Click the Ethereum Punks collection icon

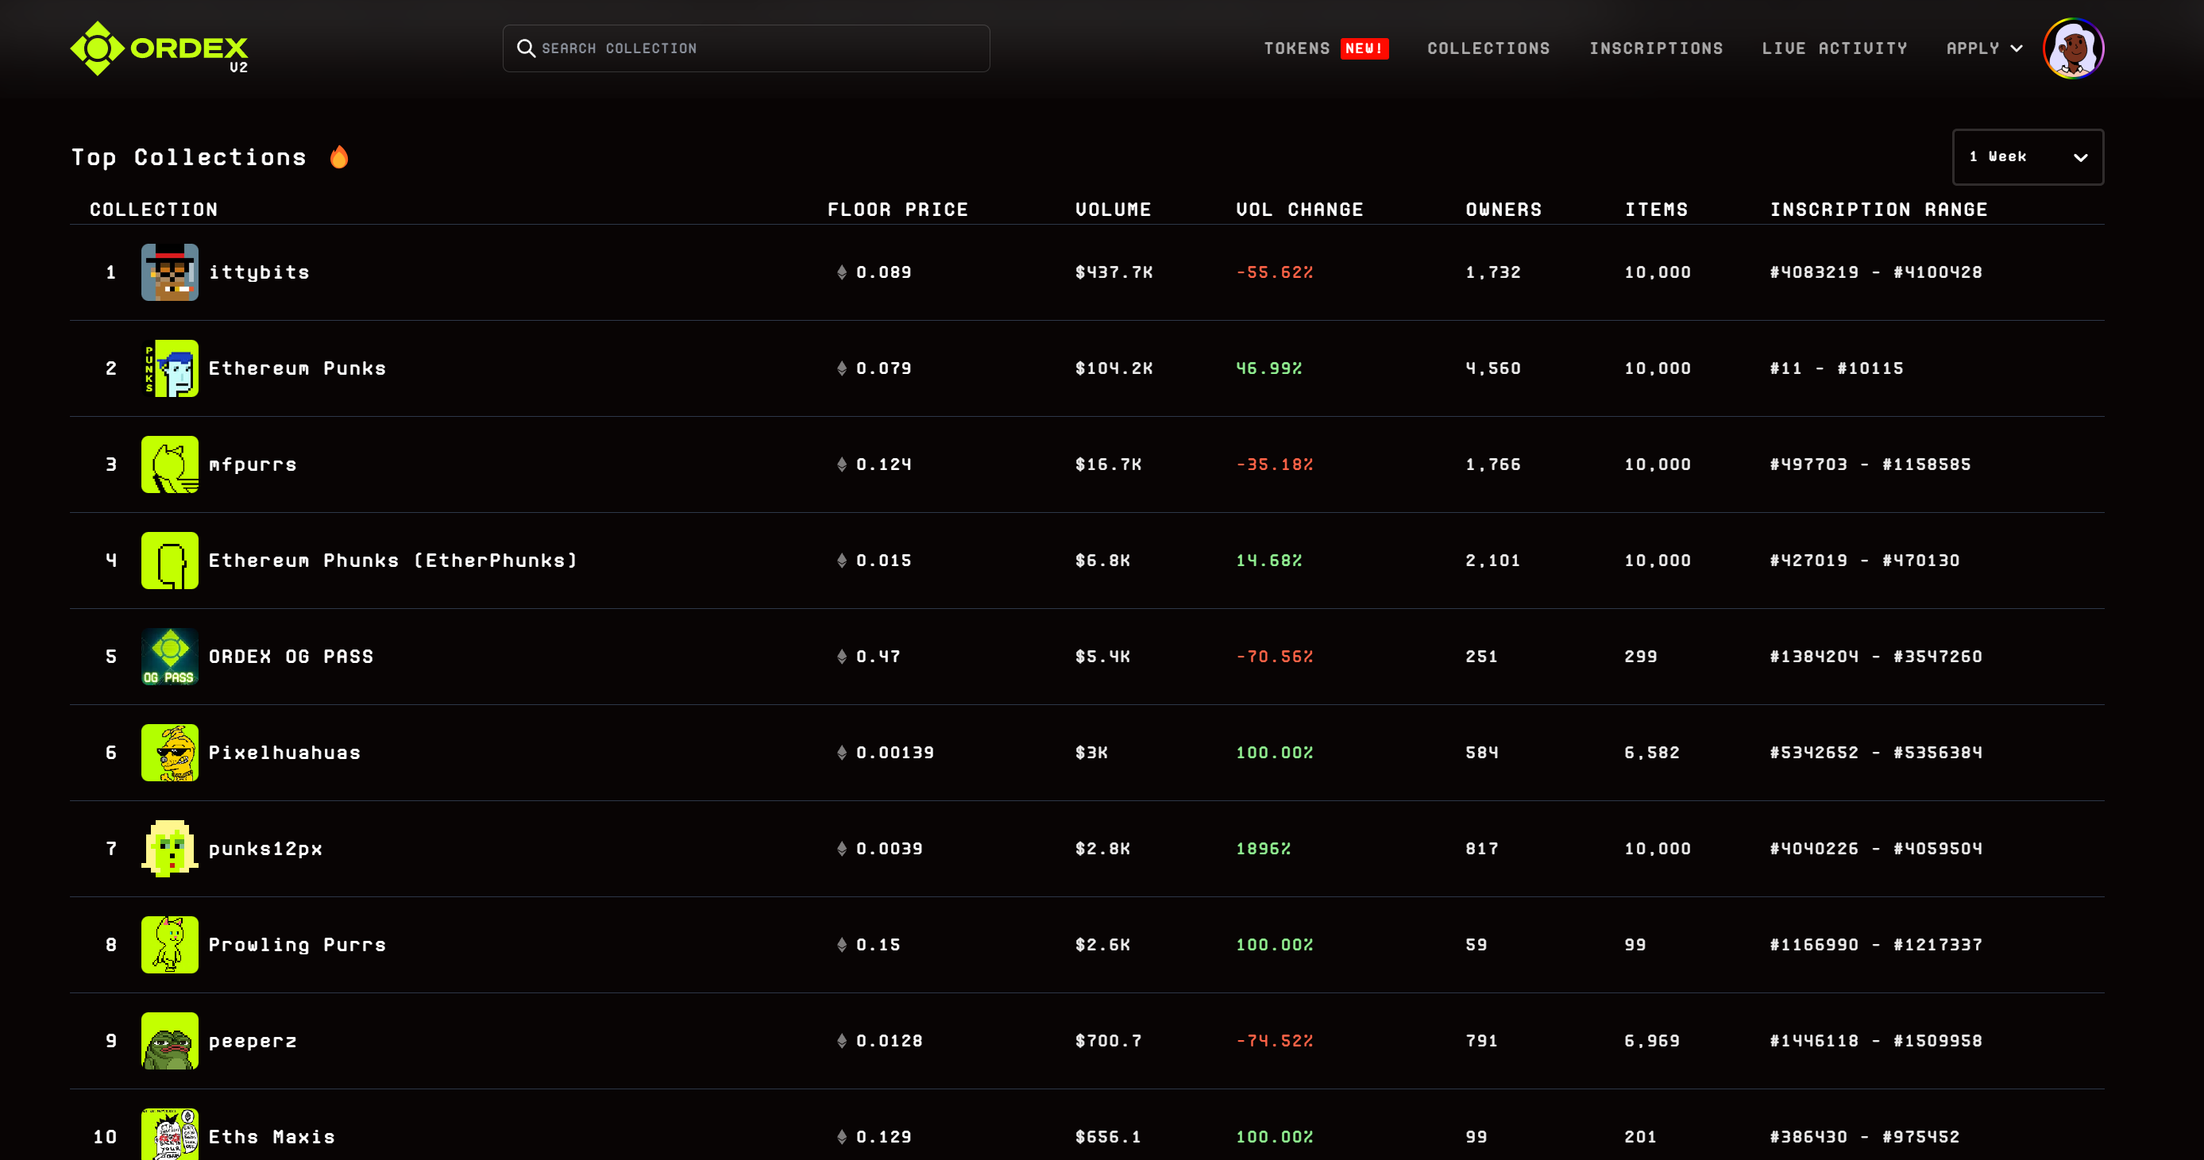(x=169, y=368)
